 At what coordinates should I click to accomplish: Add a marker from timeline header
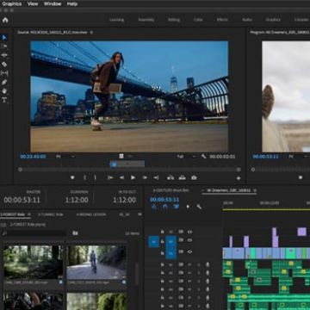[x=188, y=207]
